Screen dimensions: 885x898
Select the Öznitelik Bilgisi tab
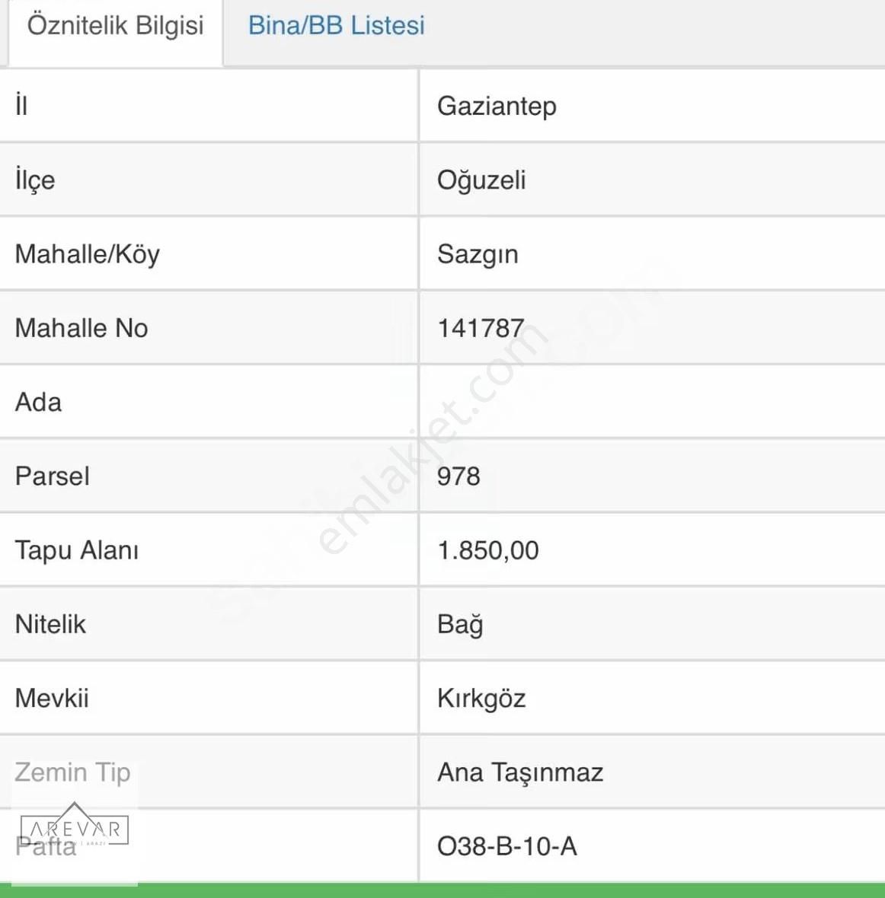(x=116, y=26)
